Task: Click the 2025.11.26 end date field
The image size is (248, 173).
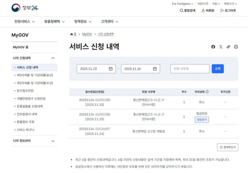Action: (140, 69)
